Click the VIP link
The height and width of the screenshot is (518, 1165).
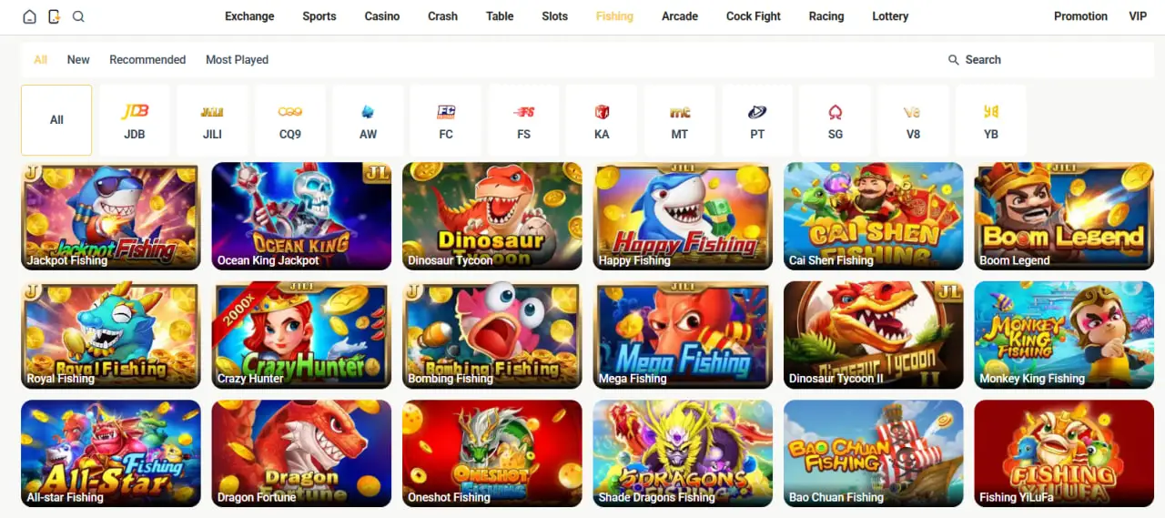[1138, 16]
